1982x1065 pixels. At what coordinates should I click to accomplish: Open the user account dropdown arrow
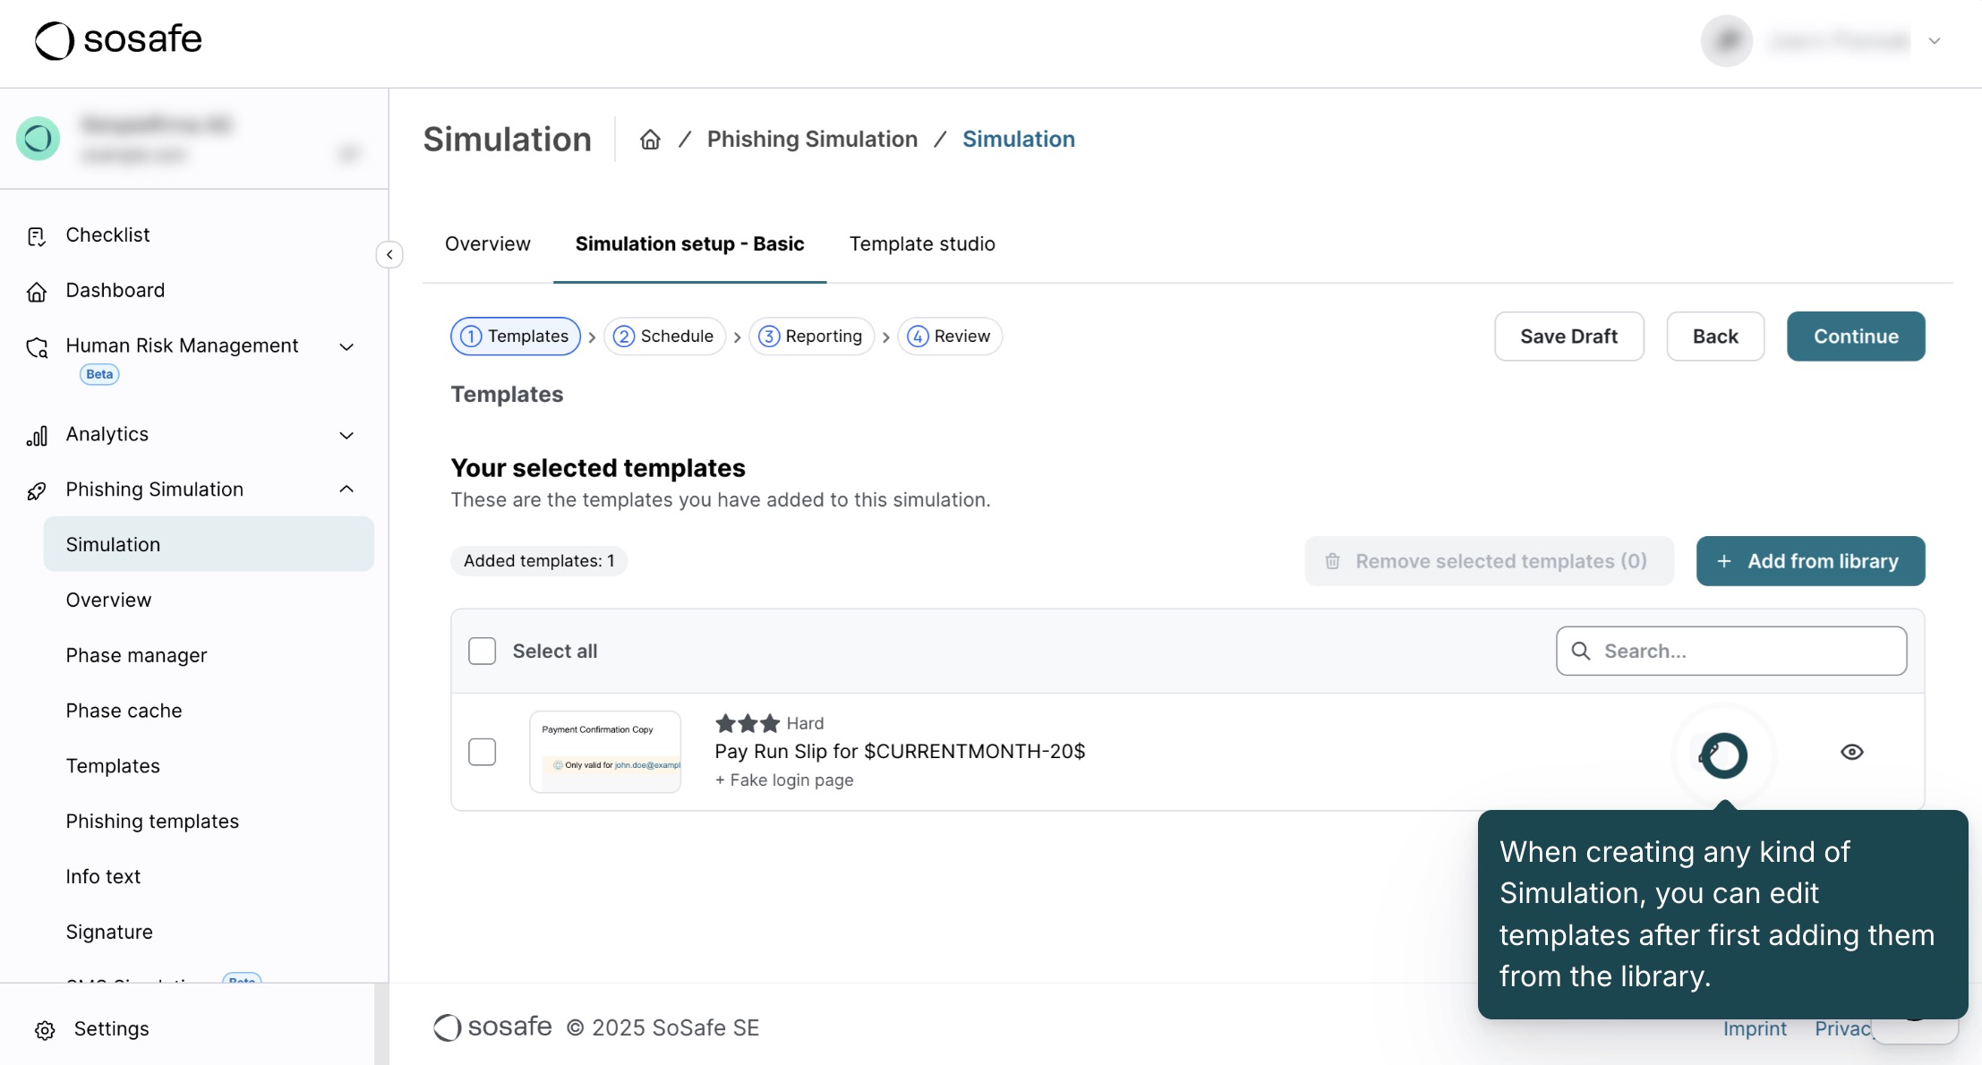coord(1934,41)
